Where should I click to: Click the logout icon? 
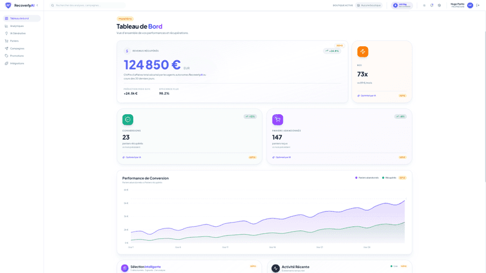click(478, 5)
